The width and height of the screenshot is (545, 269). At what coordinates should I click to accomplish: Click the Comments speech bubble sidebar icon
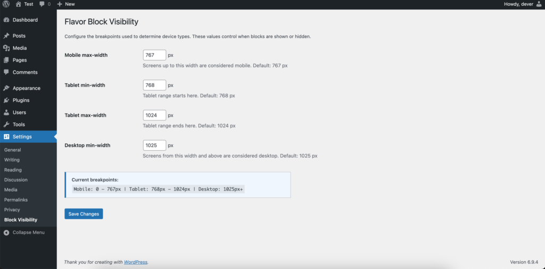pyautogui.click(x=6, y=72)
